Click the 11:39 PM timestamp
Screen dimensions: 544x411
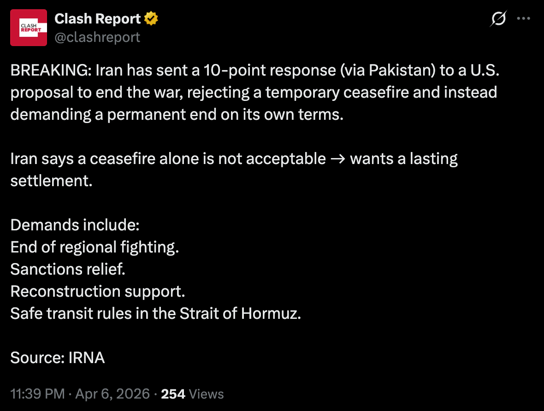click(x=37, y=394)
